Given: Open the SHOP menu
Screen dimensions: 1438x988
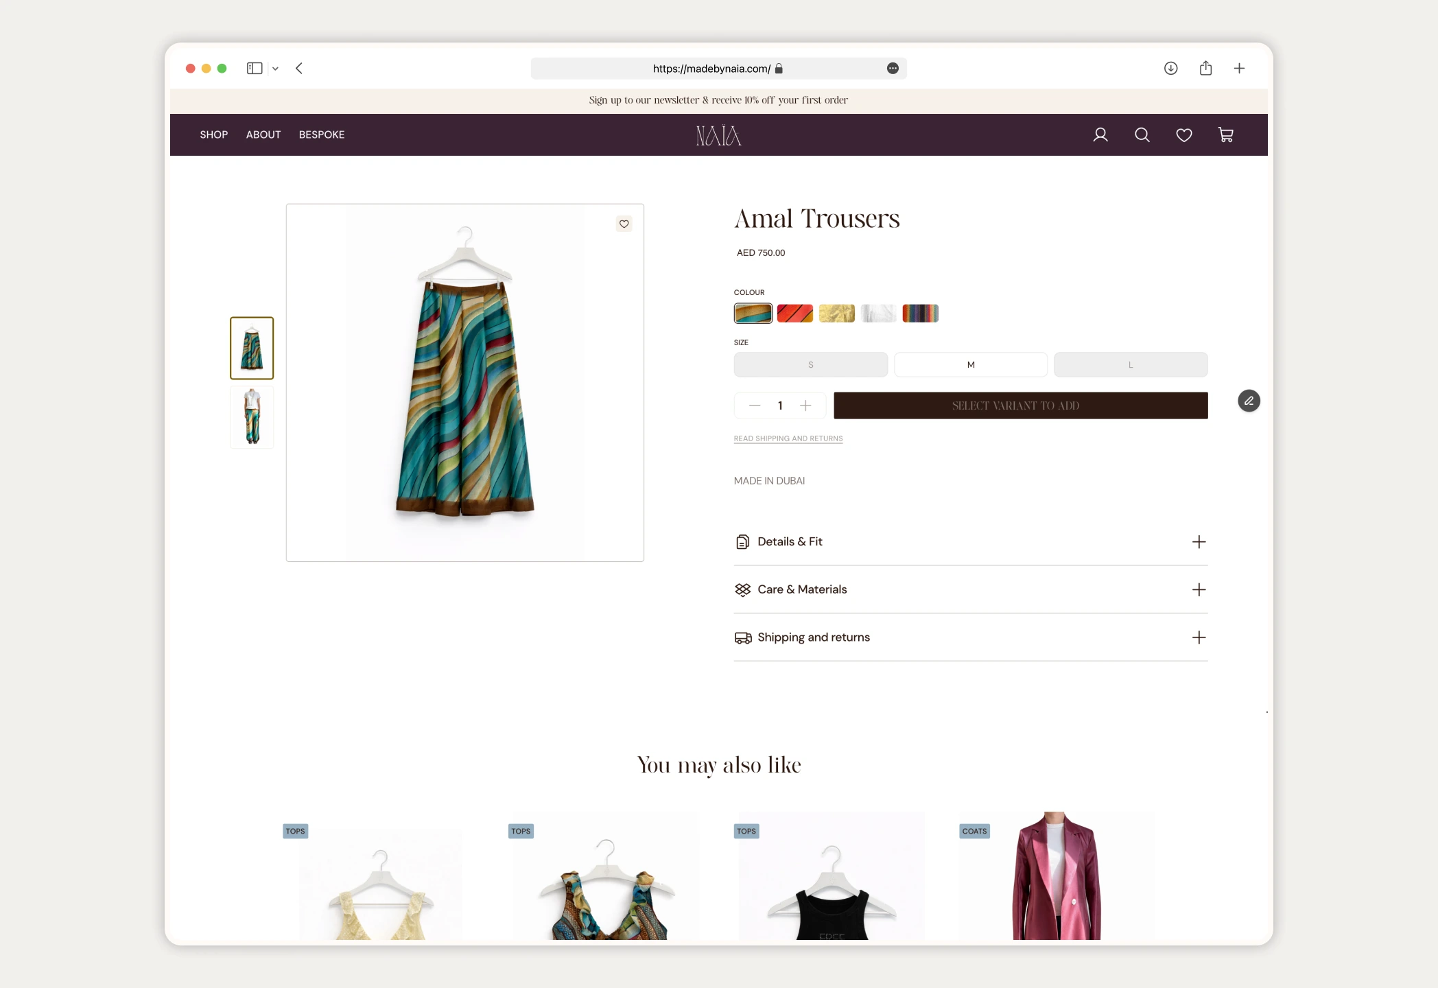Looking at the screenshot, I should (x=213, y=134).
